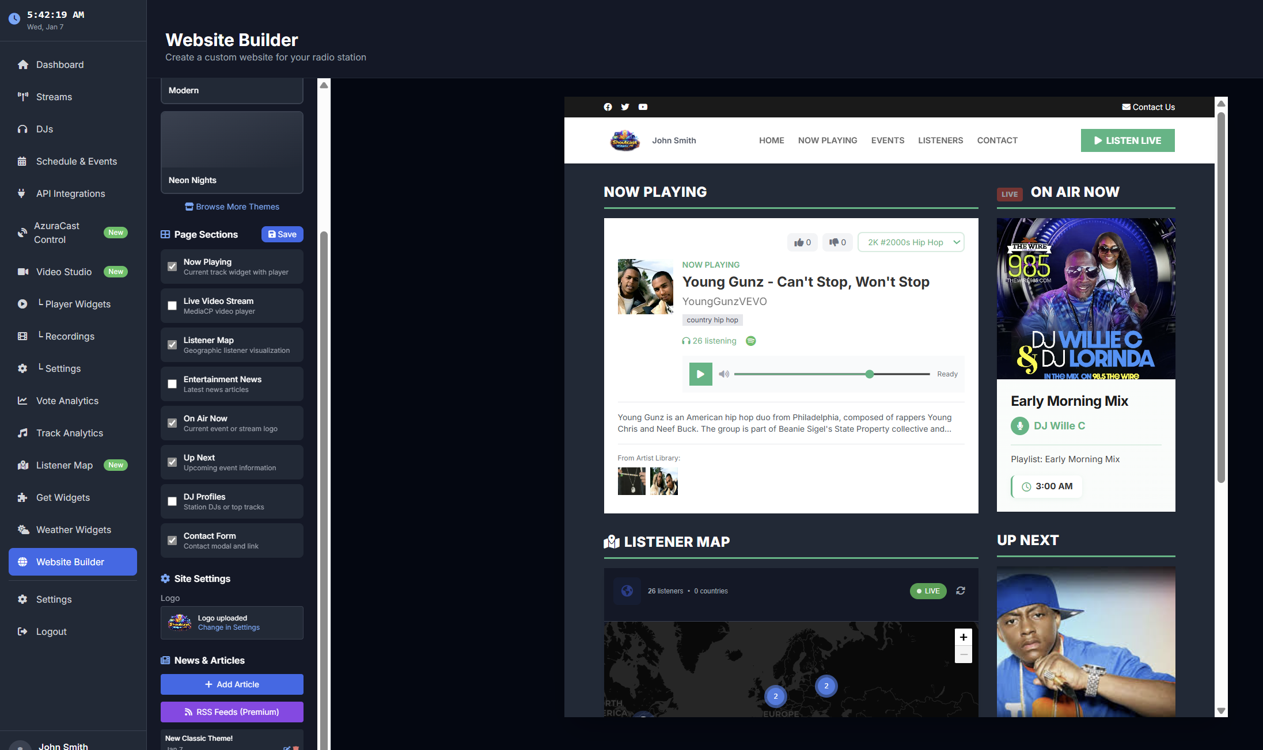Image resolution: width=1263 pixels, height=750 pixels.
Task: Adjust the player volume slider
Action: click(x=869, y=374)
